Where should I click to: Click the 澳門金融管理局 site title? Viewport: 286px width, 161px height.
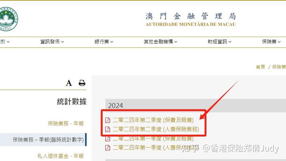191,16
